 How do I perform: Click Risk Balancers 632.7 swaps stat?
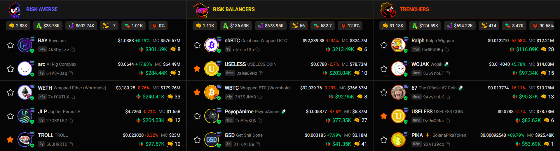point(322,26)
